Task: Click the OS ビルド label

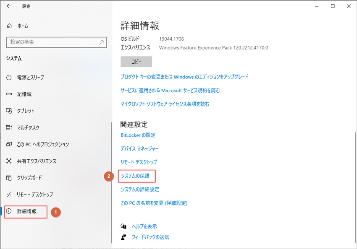Action: pyautogui.click(x=130, y=39)
